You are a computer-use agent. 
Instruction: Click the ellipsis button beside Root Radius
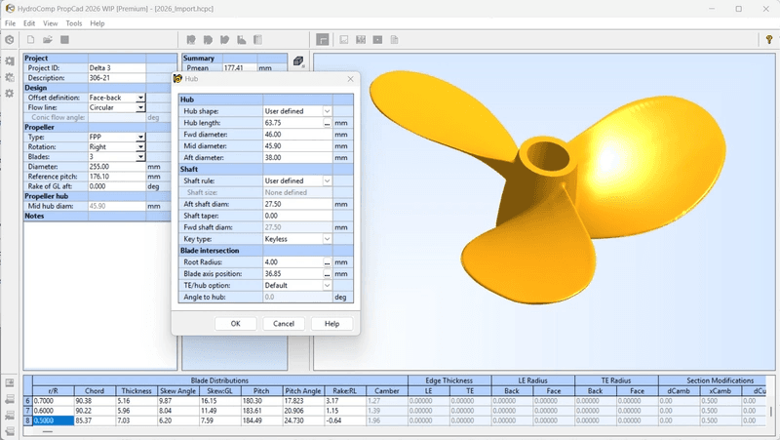(x=327, y=262)
